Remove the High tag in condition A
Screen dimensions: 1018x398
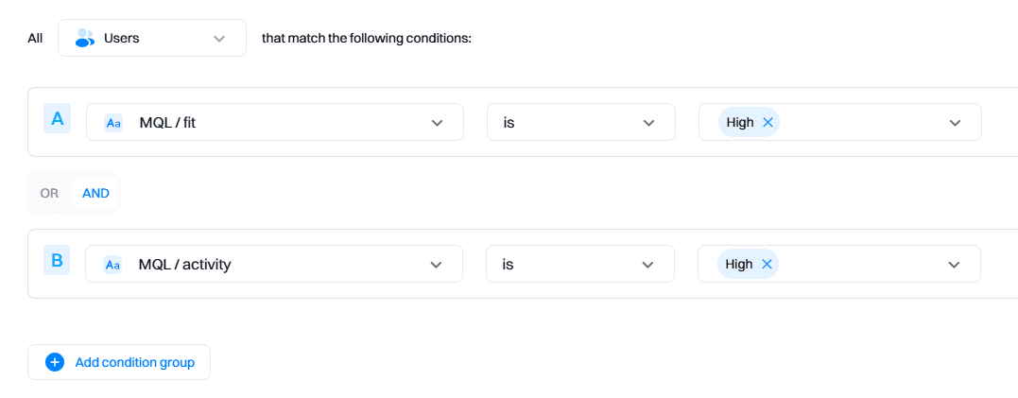768,123
